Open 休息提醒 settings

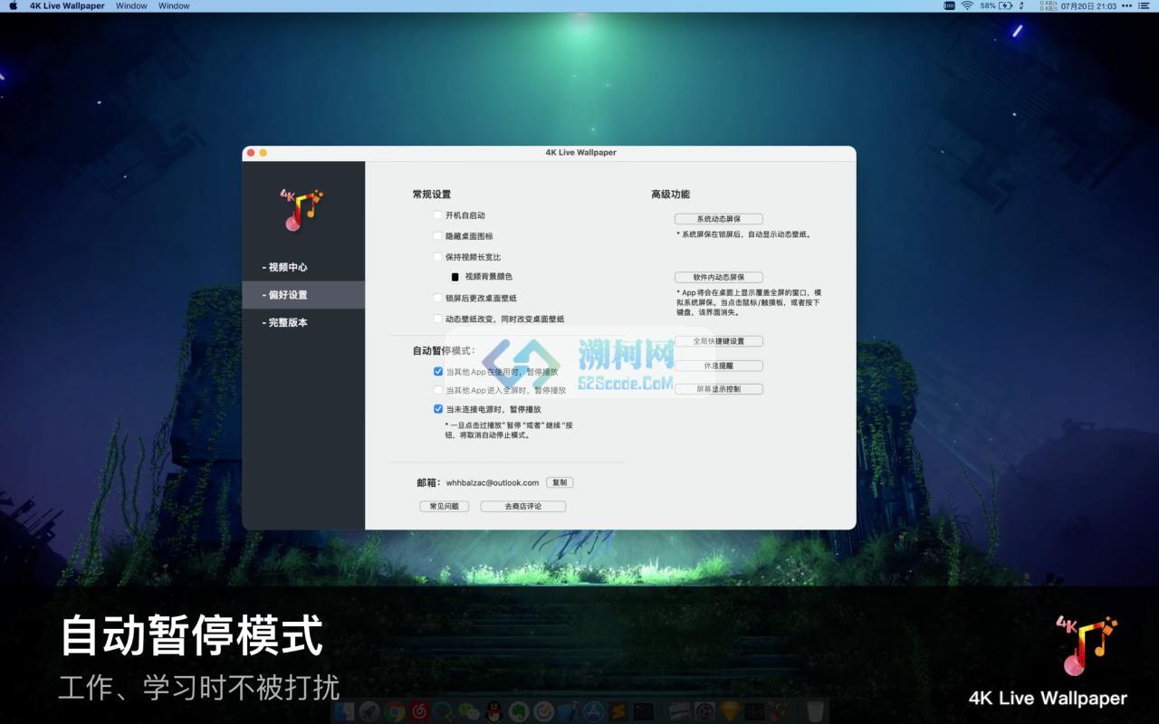[719, 366]
